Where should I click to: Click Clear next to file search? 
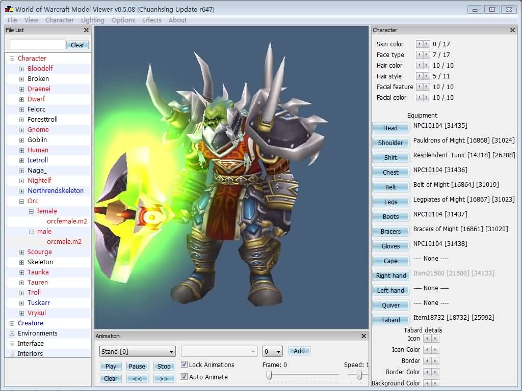tap(77, 45)
